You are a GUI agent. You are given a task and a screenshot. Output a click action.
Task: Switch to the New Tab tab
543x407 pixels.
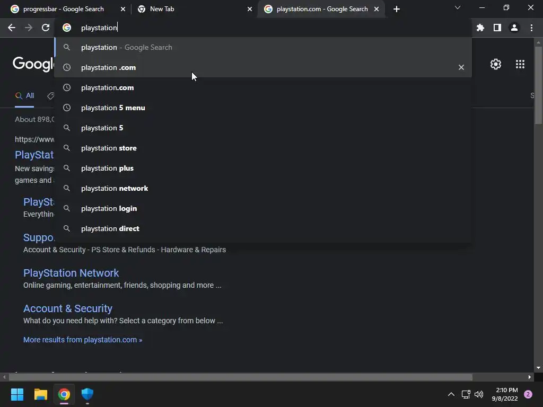[194, 9]
